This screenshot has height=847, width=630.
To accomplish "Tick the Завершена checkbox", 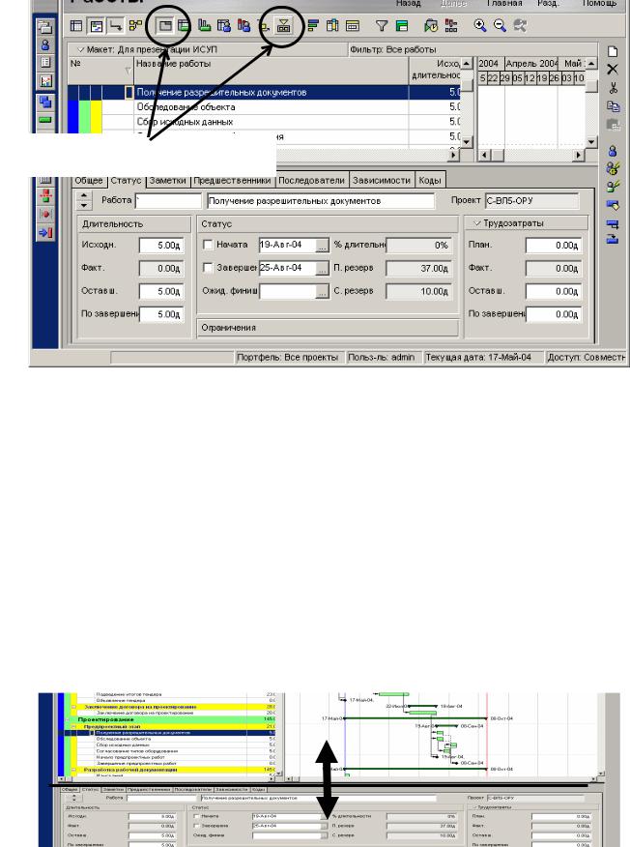I will point(208,268).
